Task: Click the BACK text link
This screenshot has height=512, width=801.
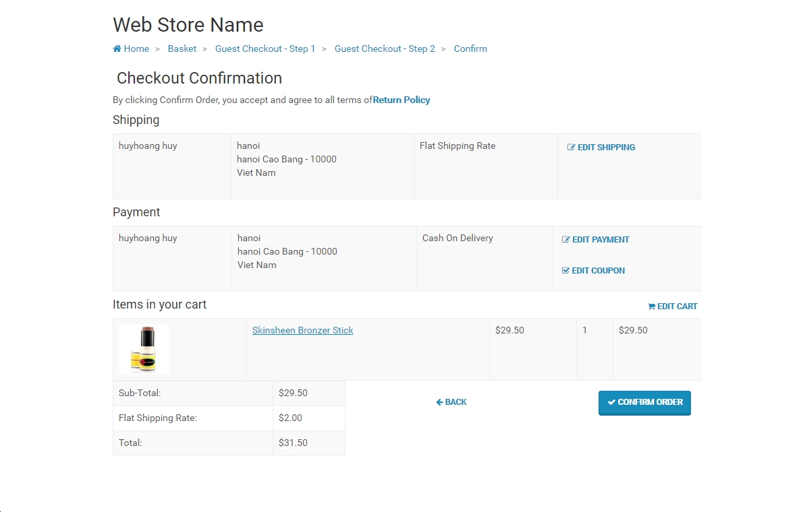Action: click(455, 402)
